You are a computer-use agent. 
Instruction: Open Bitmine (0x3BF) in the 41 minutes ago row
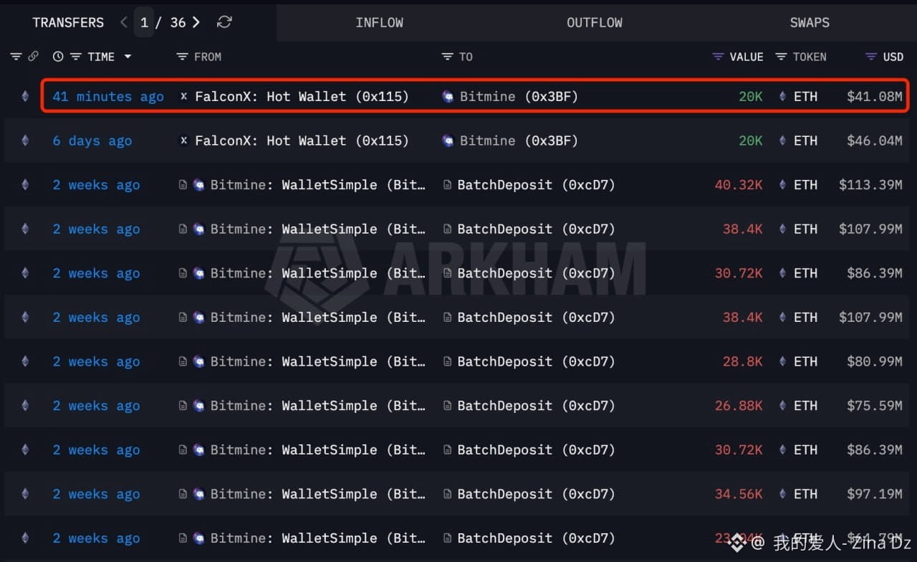click(519, 96)
